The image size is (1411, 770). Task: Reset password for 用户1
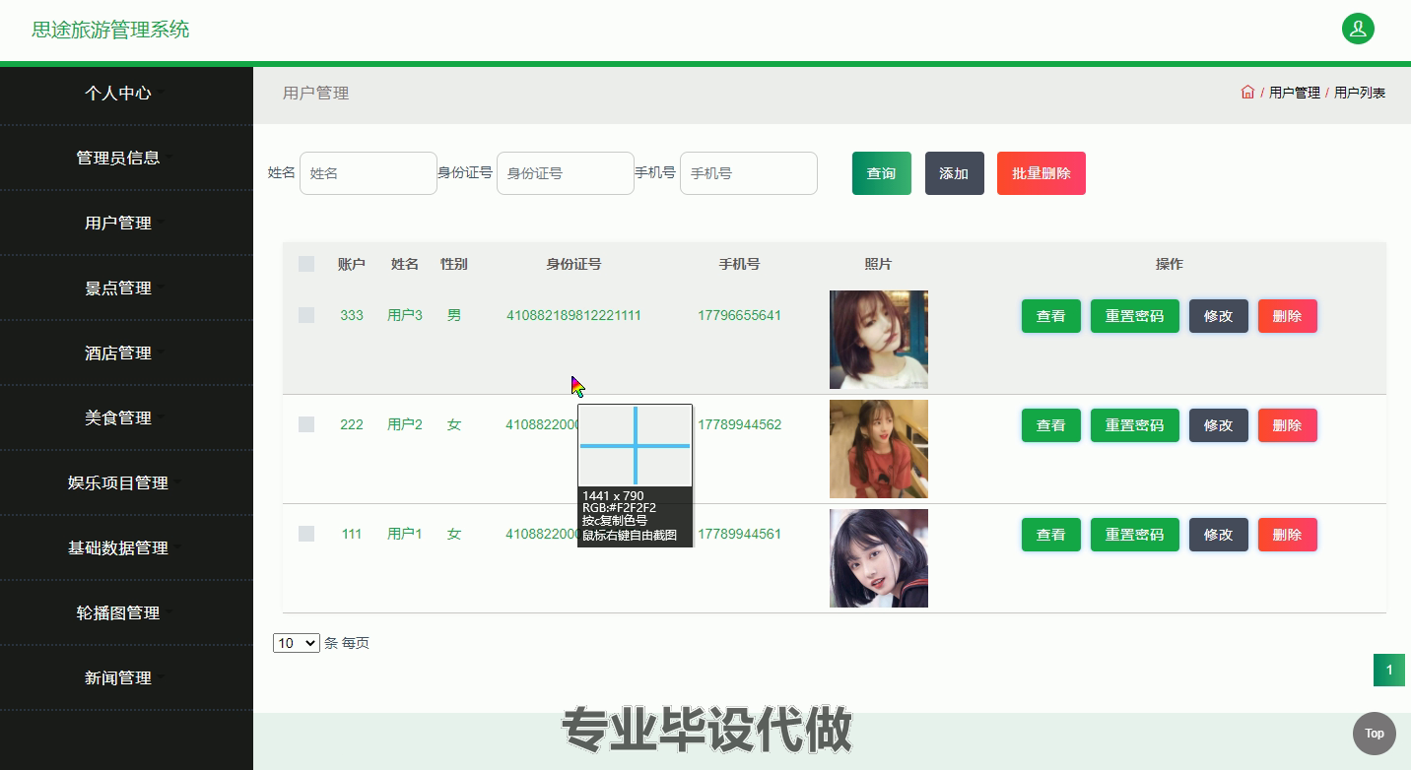1135,535
